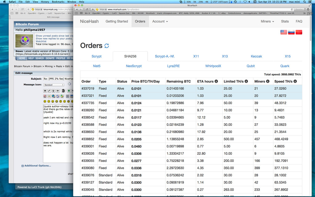Click the info icon beside Miners column

pos(268,81)
